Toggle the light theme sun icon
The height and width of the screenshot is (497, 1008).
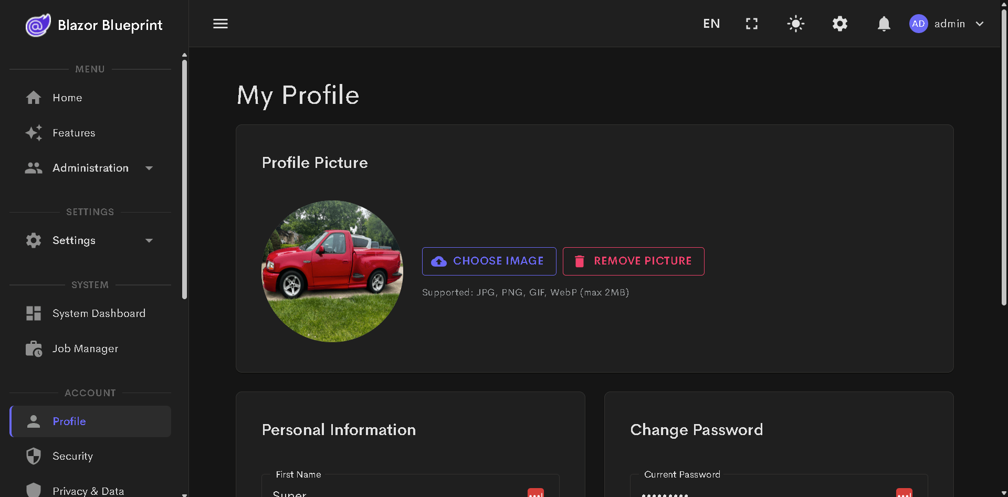[x=795, y=24]
